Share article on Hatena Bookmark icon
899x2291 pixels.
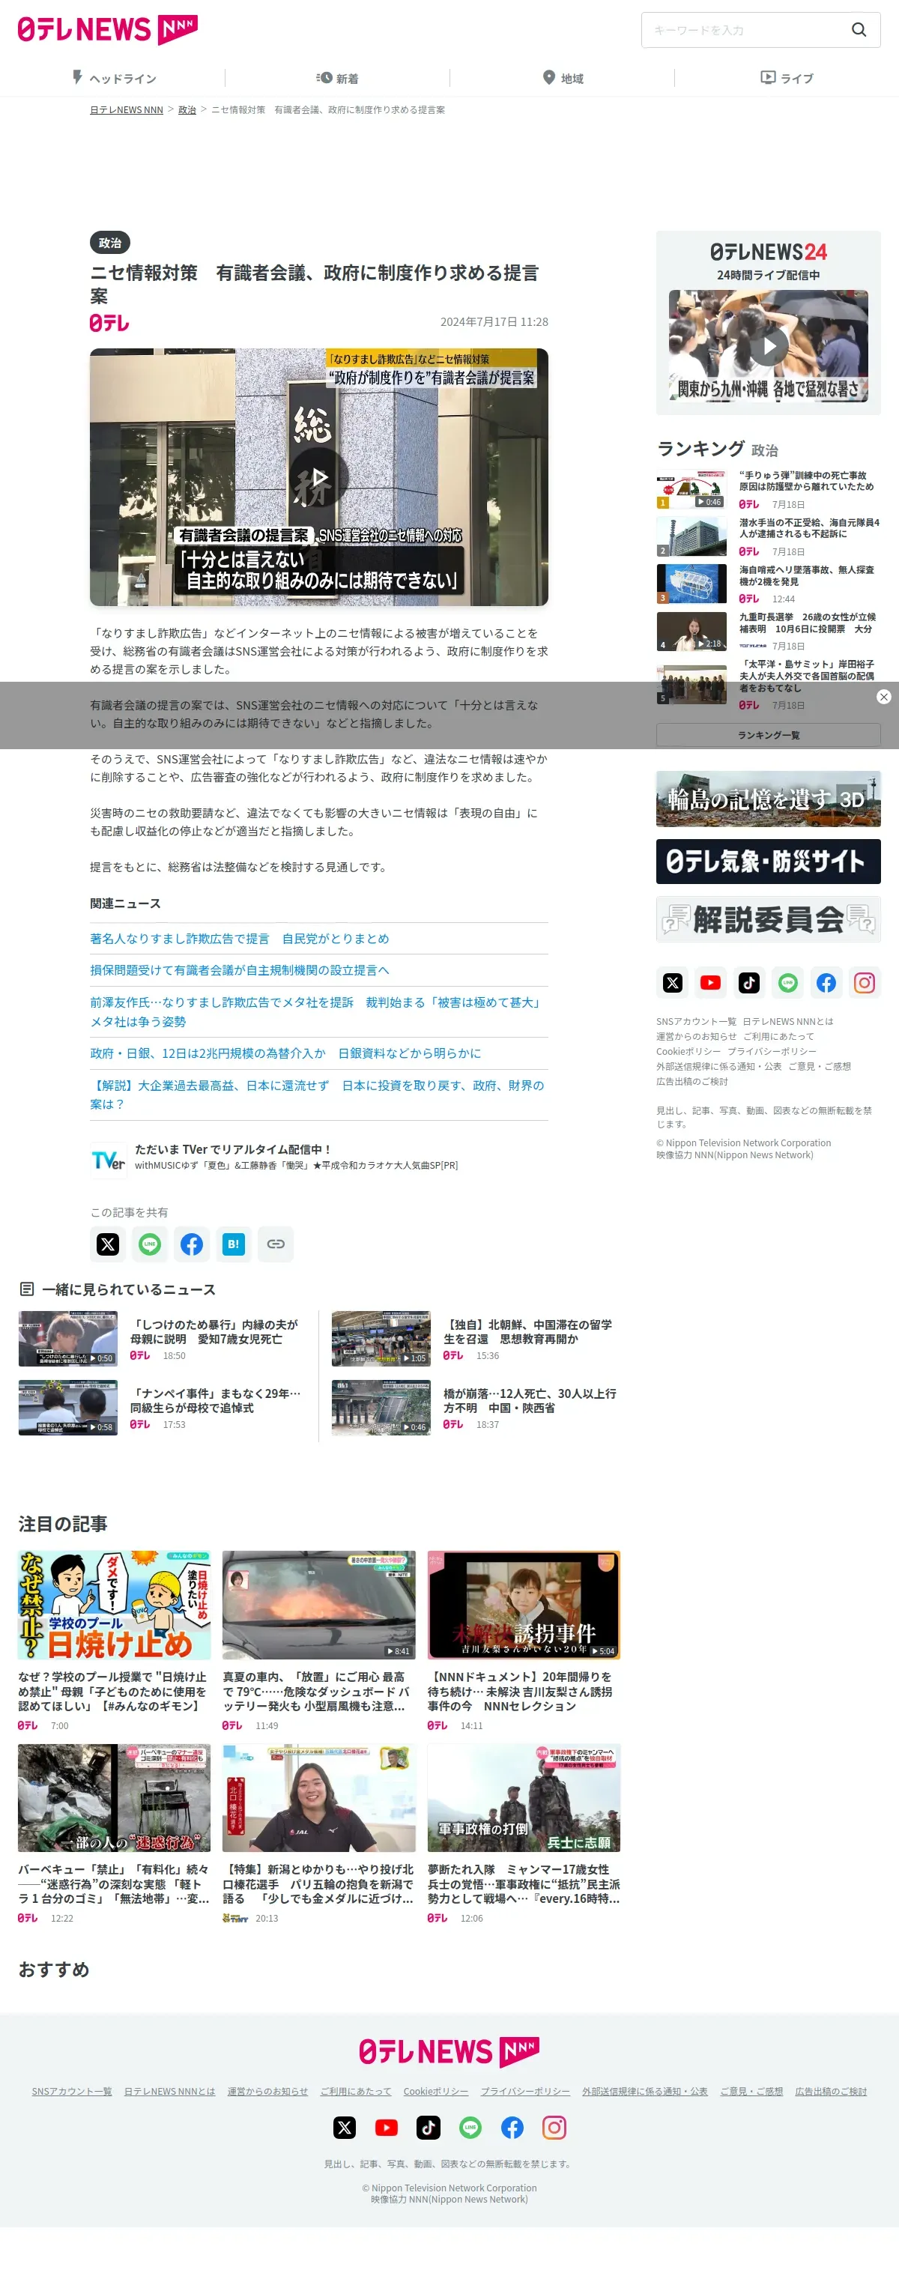click(233, 1244)
